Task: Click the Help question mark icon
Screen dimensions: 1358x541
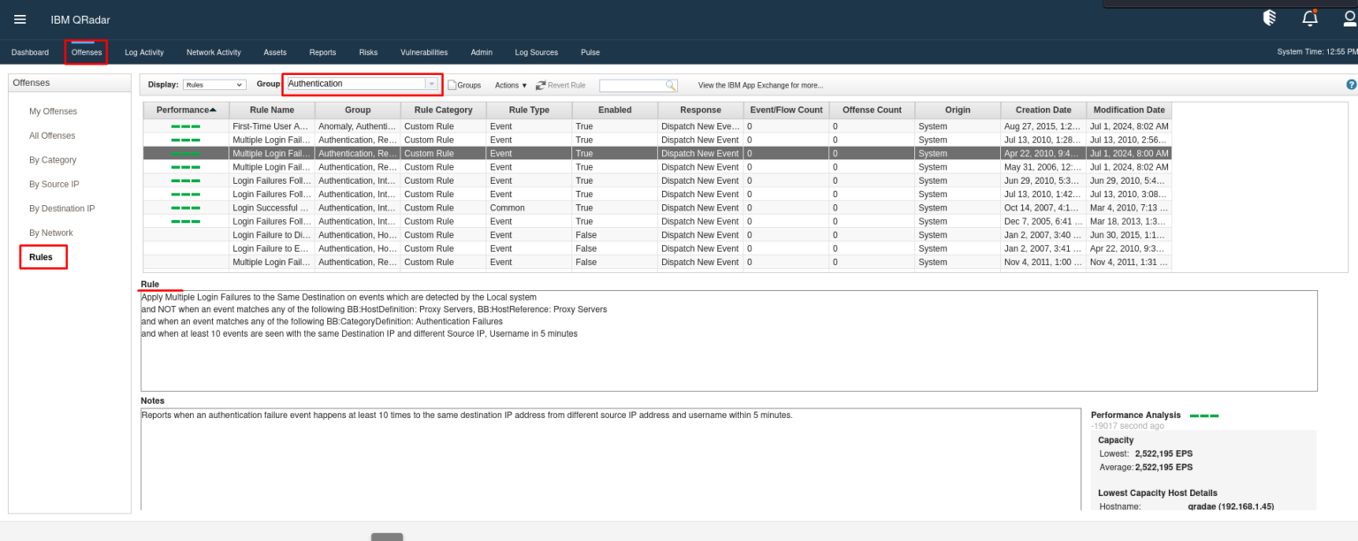Action: (x=1351, y=84)
